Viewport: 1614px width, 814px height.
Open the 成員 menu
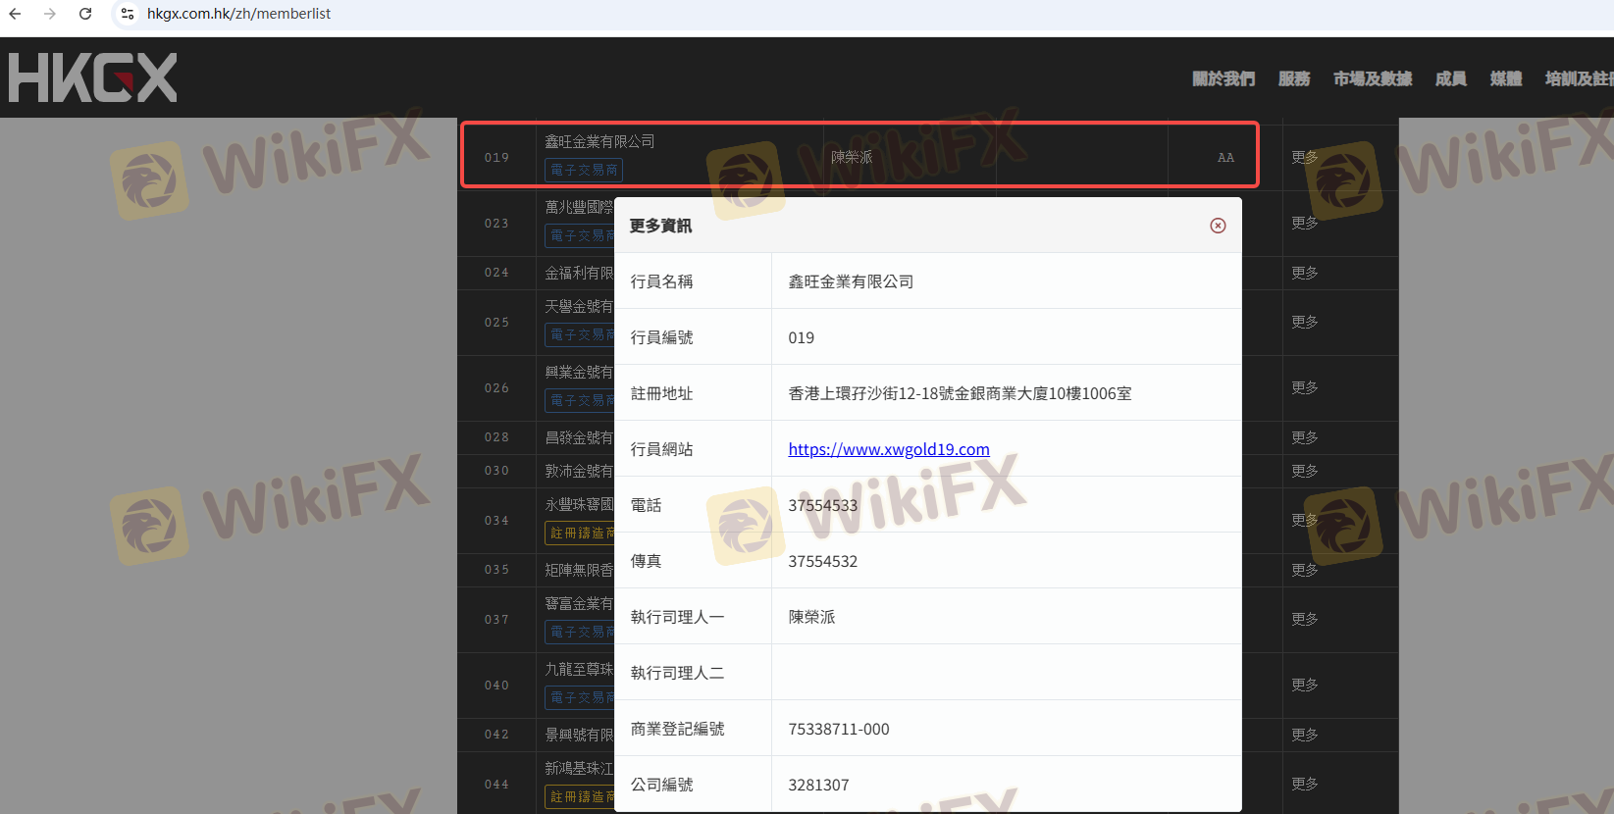[1451, 78]
